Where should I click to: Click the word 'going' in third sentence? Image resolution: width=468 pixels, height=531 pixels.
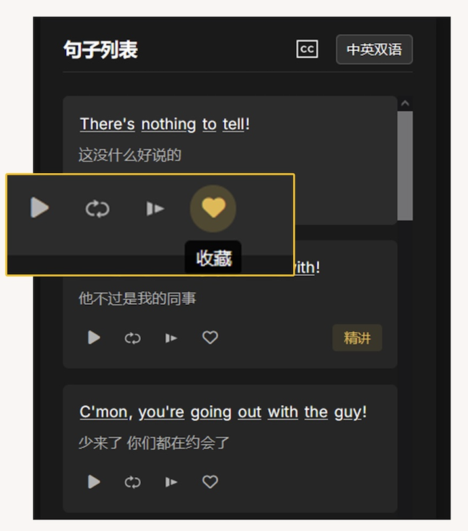211,412
